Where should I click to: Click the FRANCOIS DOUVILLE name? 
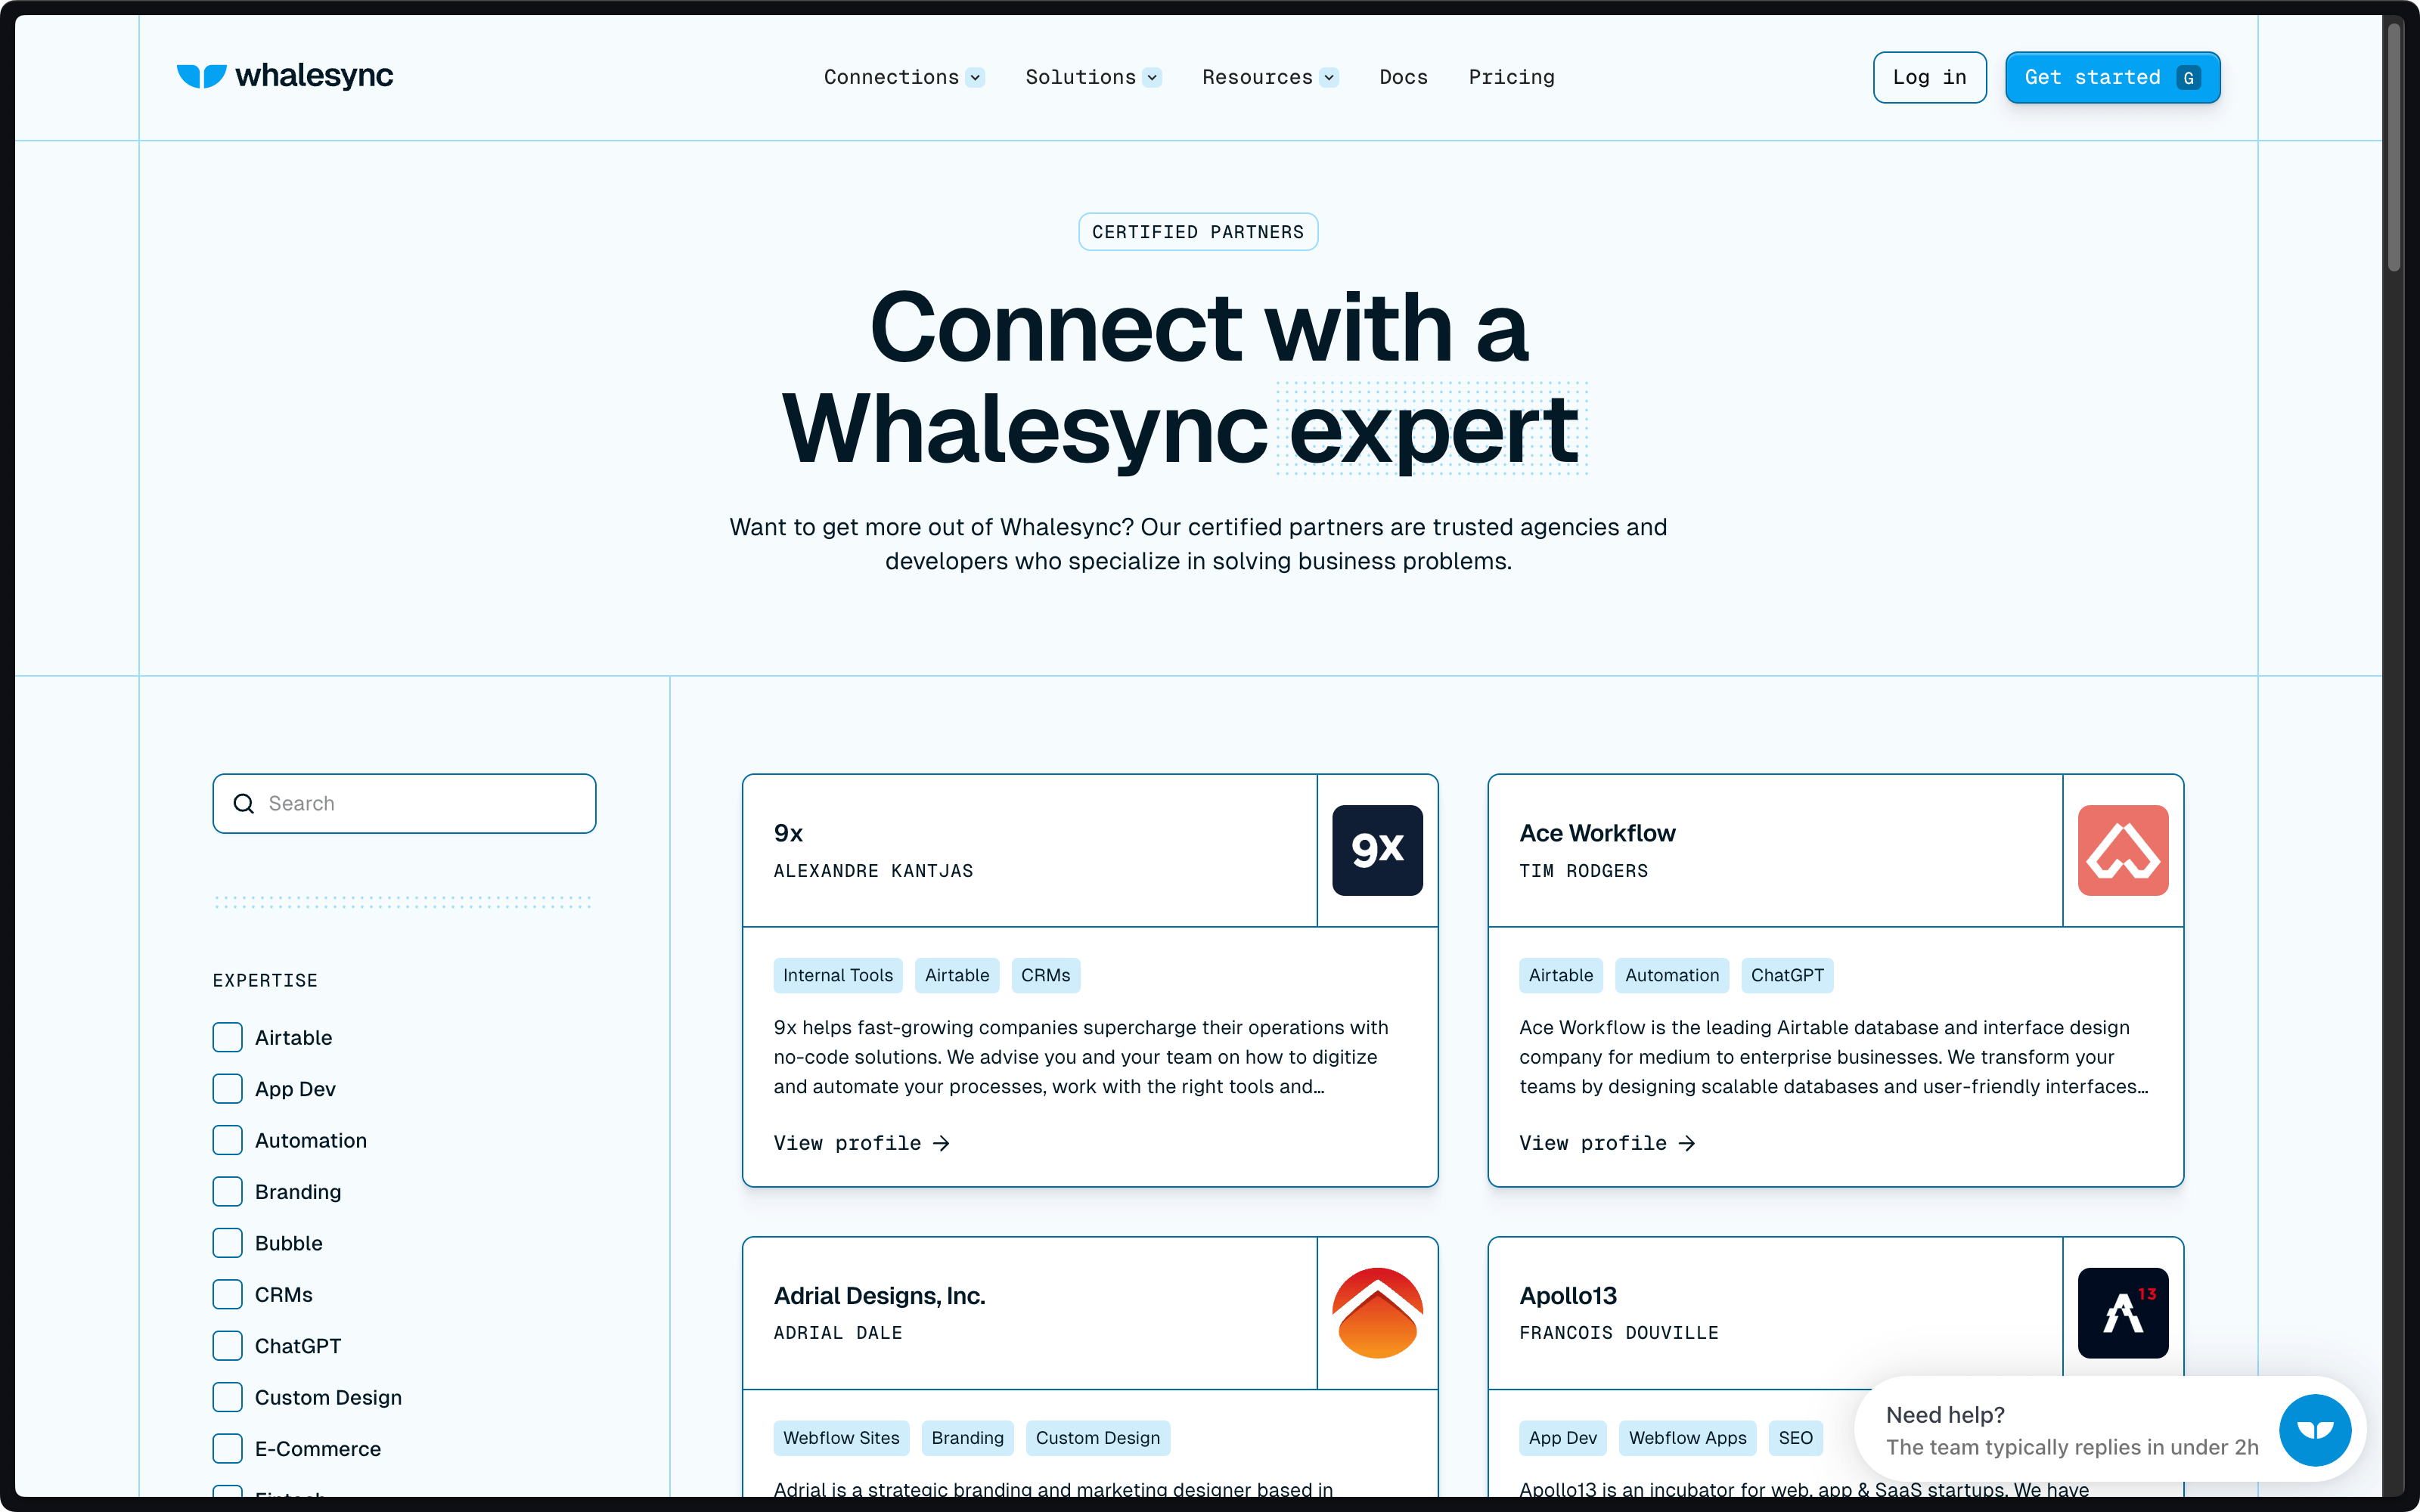coord(1619,1333)
